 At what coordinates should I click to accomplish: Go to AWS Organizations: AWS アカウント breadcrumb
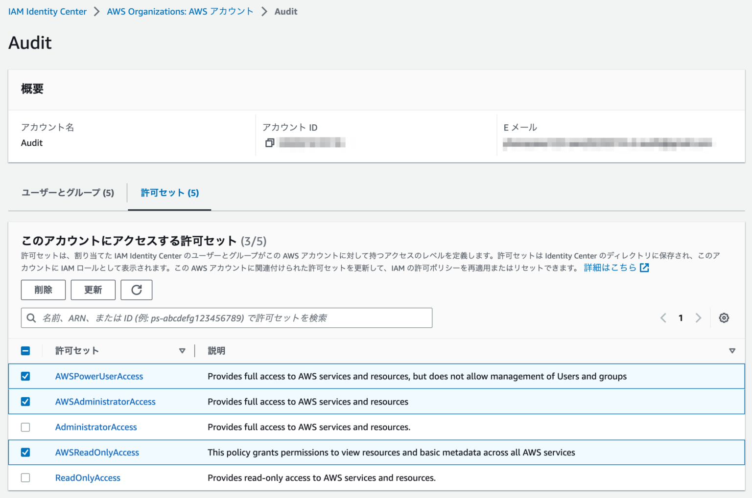[180, 11]
